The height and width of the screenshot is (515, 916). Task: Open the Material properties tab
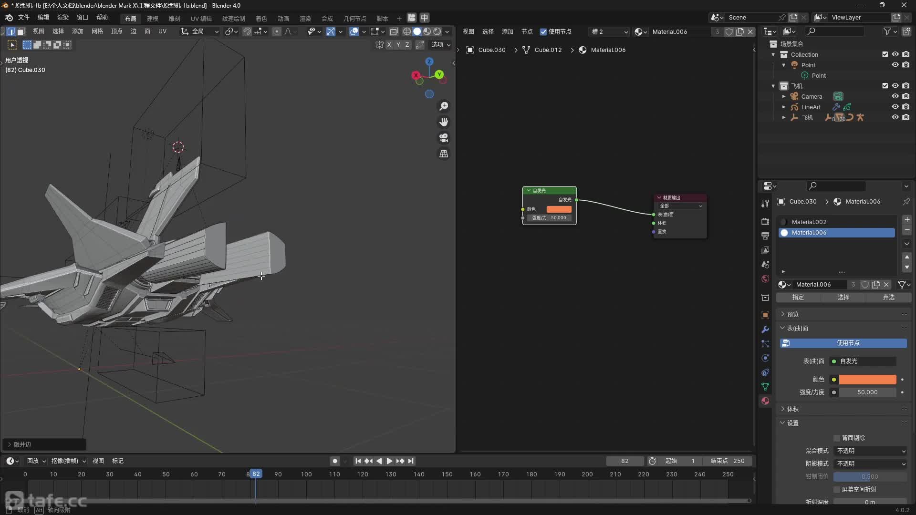(765, 401)
